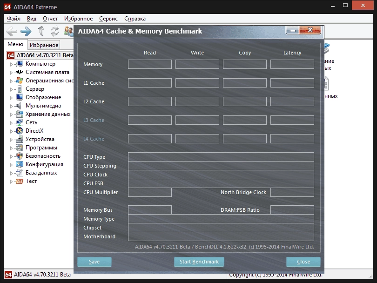377x283 pixels.
Task: Click the AIDA64 icon in the status bar
Action: 8,275
